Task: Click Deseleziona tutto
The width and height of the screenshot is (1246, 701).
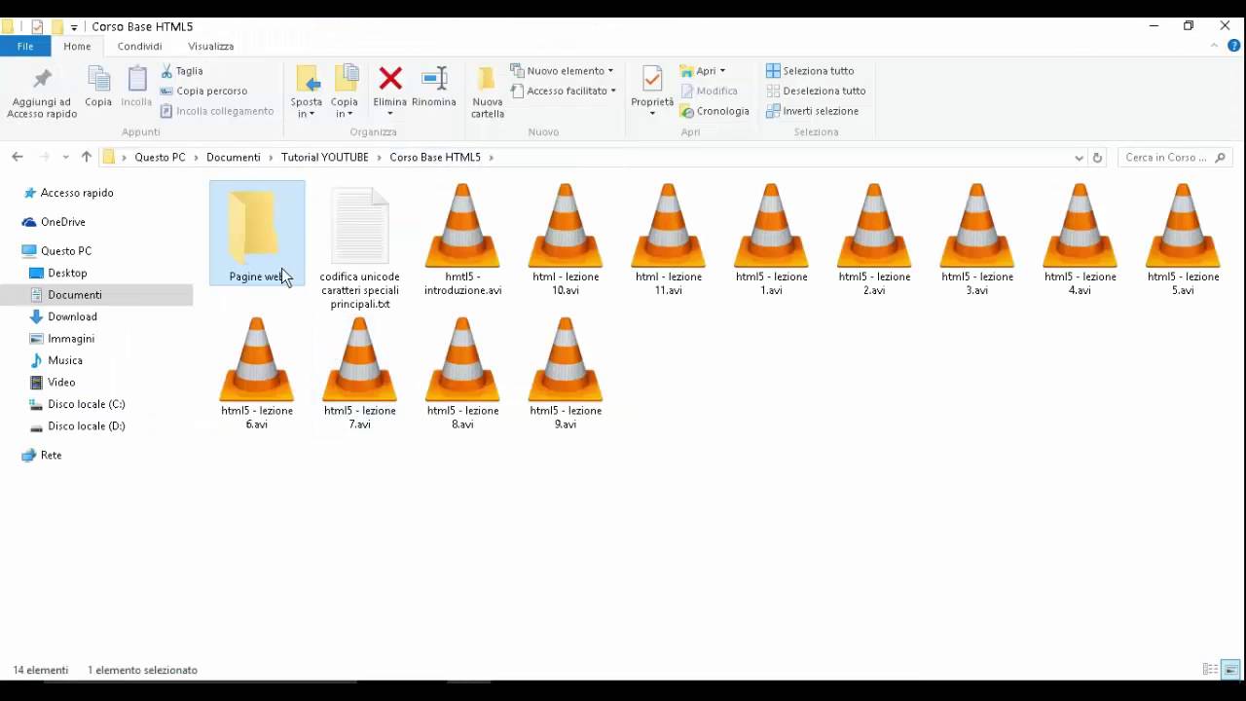Action: [816, 91]
